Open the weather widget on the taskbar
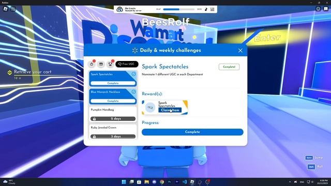The height and width of the screenshot is (186, 331). pos(9,182)
